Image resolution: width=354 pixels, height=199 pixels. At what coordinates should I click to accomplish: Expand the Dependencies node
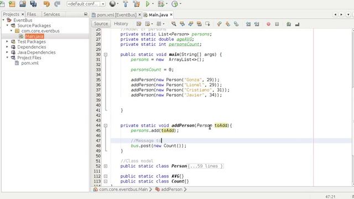[x=7, y=47]
